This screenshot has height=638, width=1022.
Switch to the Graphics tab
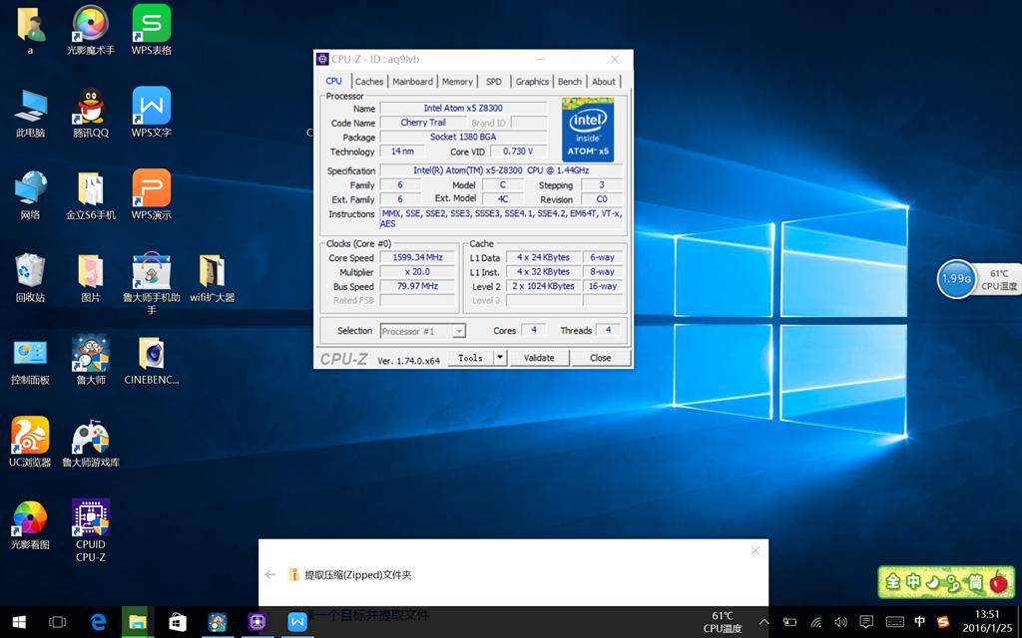pos(532,82)
